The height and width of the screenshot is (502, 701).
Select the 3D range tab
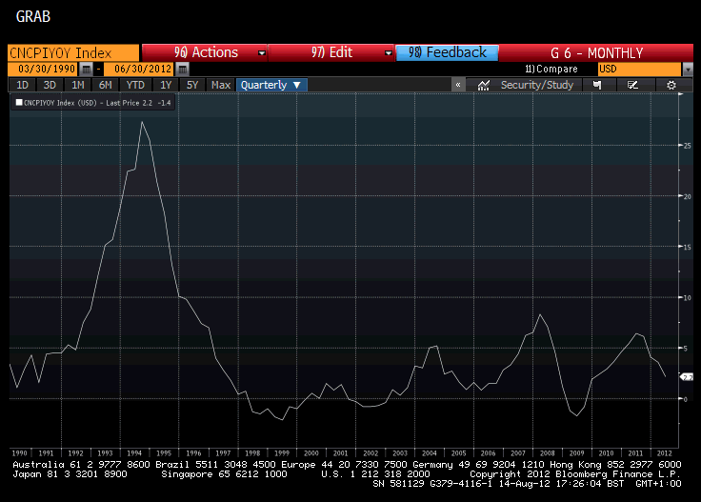[50, 85]
